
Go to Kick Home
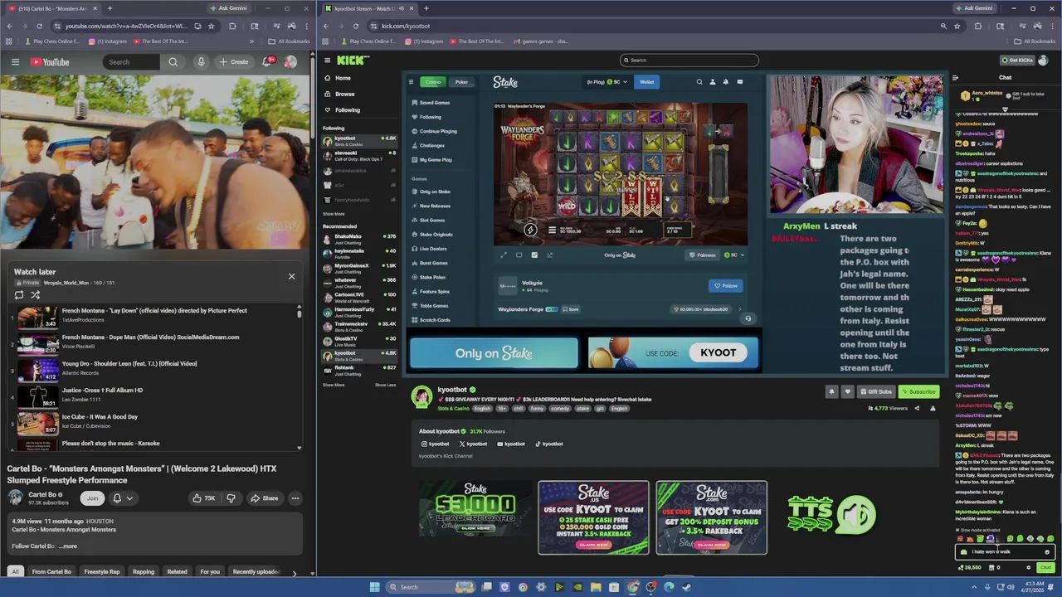click(343, 78)
